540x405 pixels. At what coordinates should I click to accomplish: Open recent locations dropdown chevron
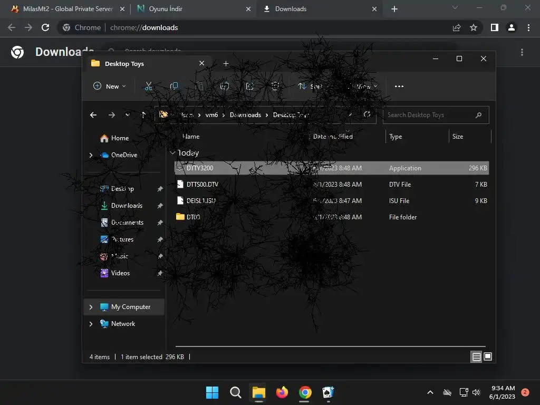point(128,114)
